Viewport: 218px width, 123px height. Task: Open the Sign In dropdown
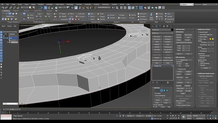(x=187, y=4)
